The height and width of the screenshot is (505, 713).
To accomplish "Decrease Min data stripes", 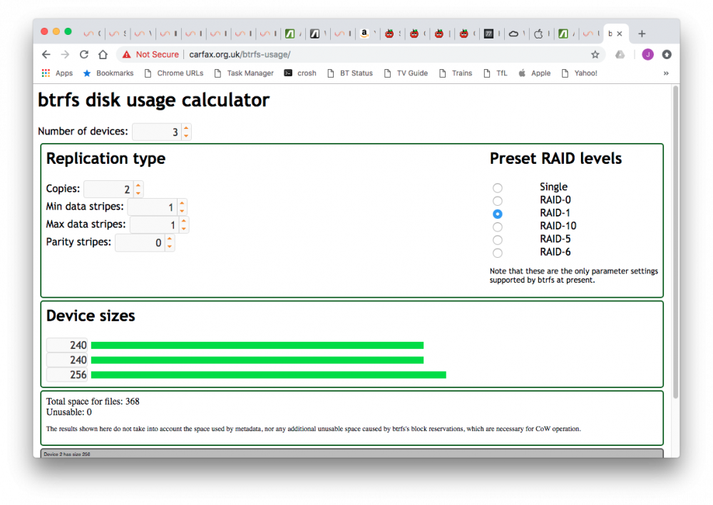I will (x=182, y=211).
